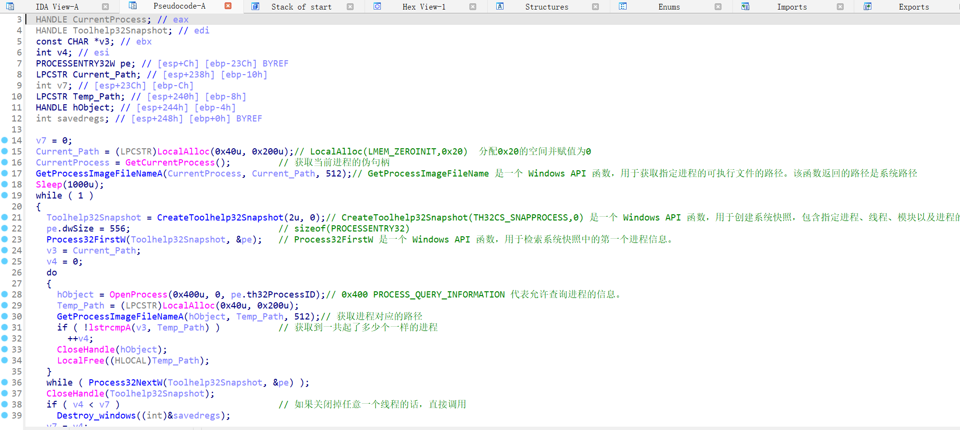Select the Destroy_windows function call

[96, 416]
